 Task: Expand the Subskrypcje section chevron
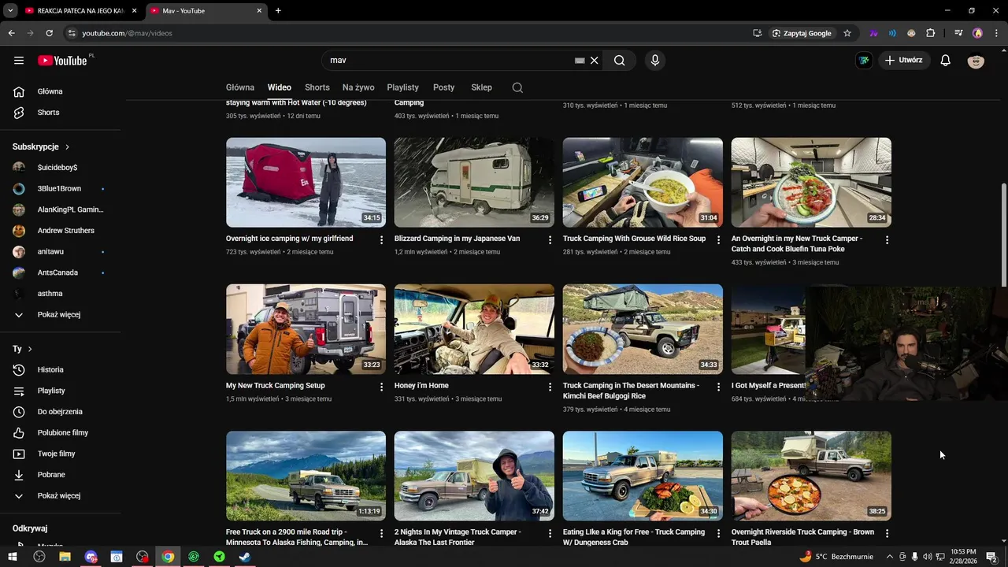point(67,147)
